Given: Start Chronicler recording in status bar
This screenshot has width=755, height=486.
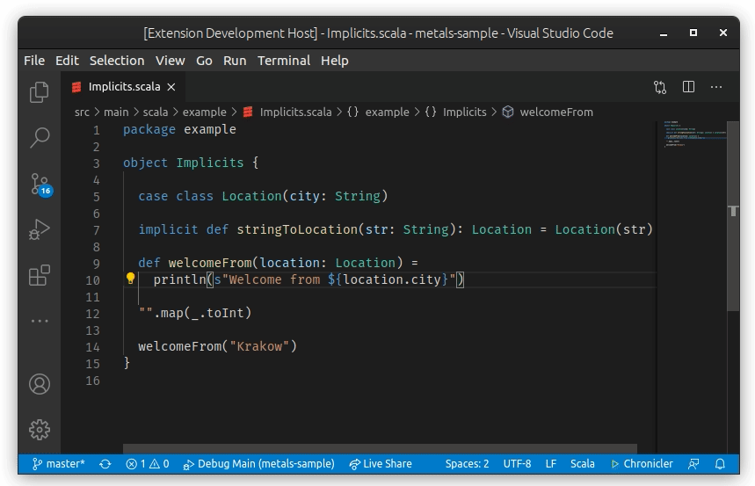Looking at the screenshot, I should click(x=642, y=464).
